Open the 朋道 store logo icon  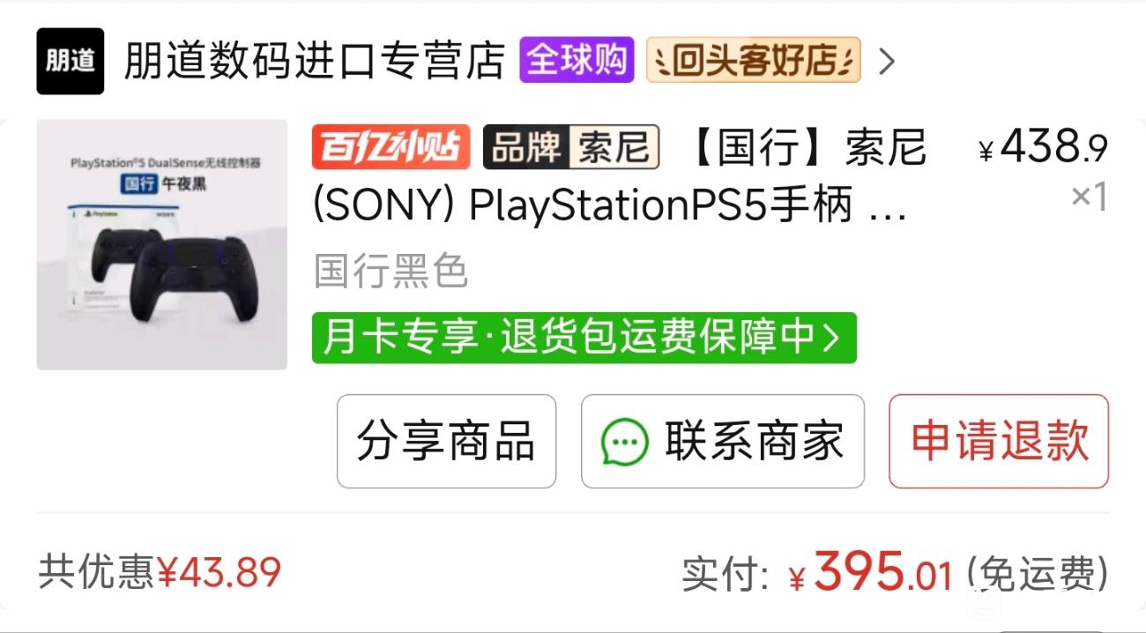tap(70, 61)
